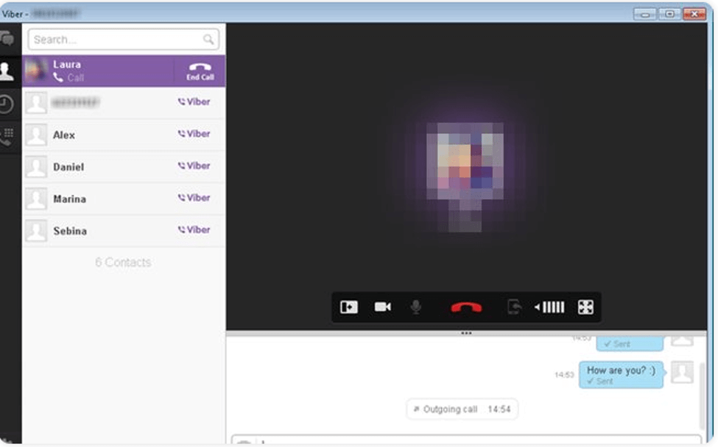Select the Laura contact name
The image size is (718, 447).
point(67,65)
